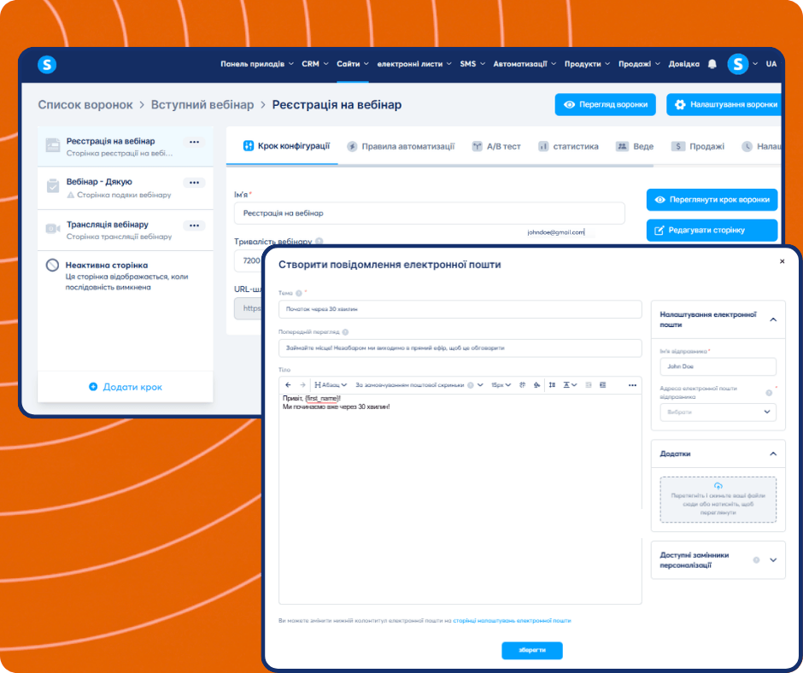
Task: Open the Панель приладів menu
Action: [x=257, y=64]
